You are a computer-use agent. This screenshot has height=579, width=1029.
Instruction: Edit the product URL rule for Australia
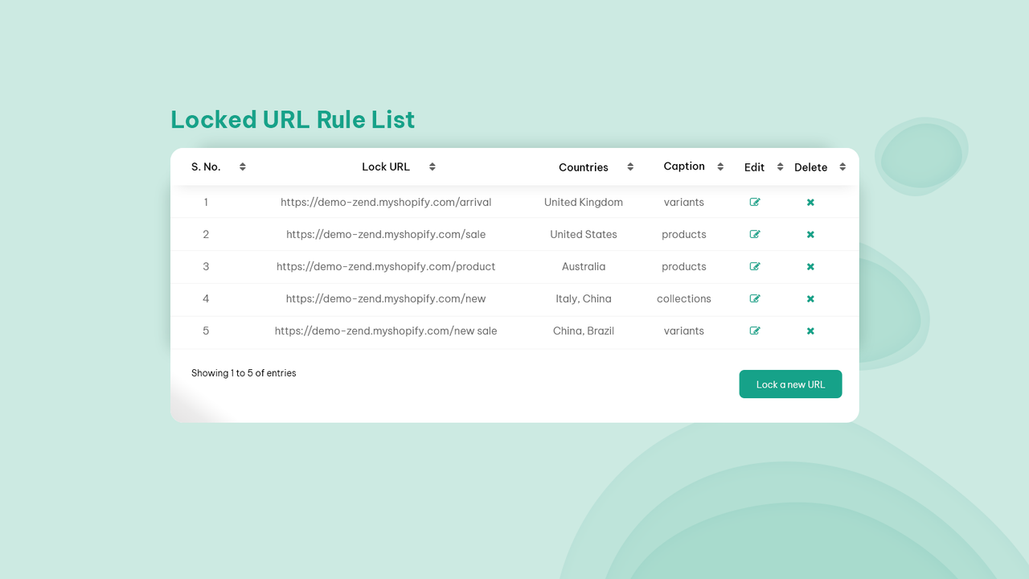(755, 266)
